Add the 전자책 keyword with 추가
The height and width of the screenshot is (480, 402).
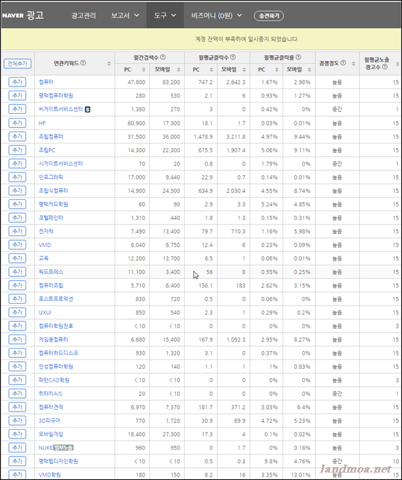point(17,231)
